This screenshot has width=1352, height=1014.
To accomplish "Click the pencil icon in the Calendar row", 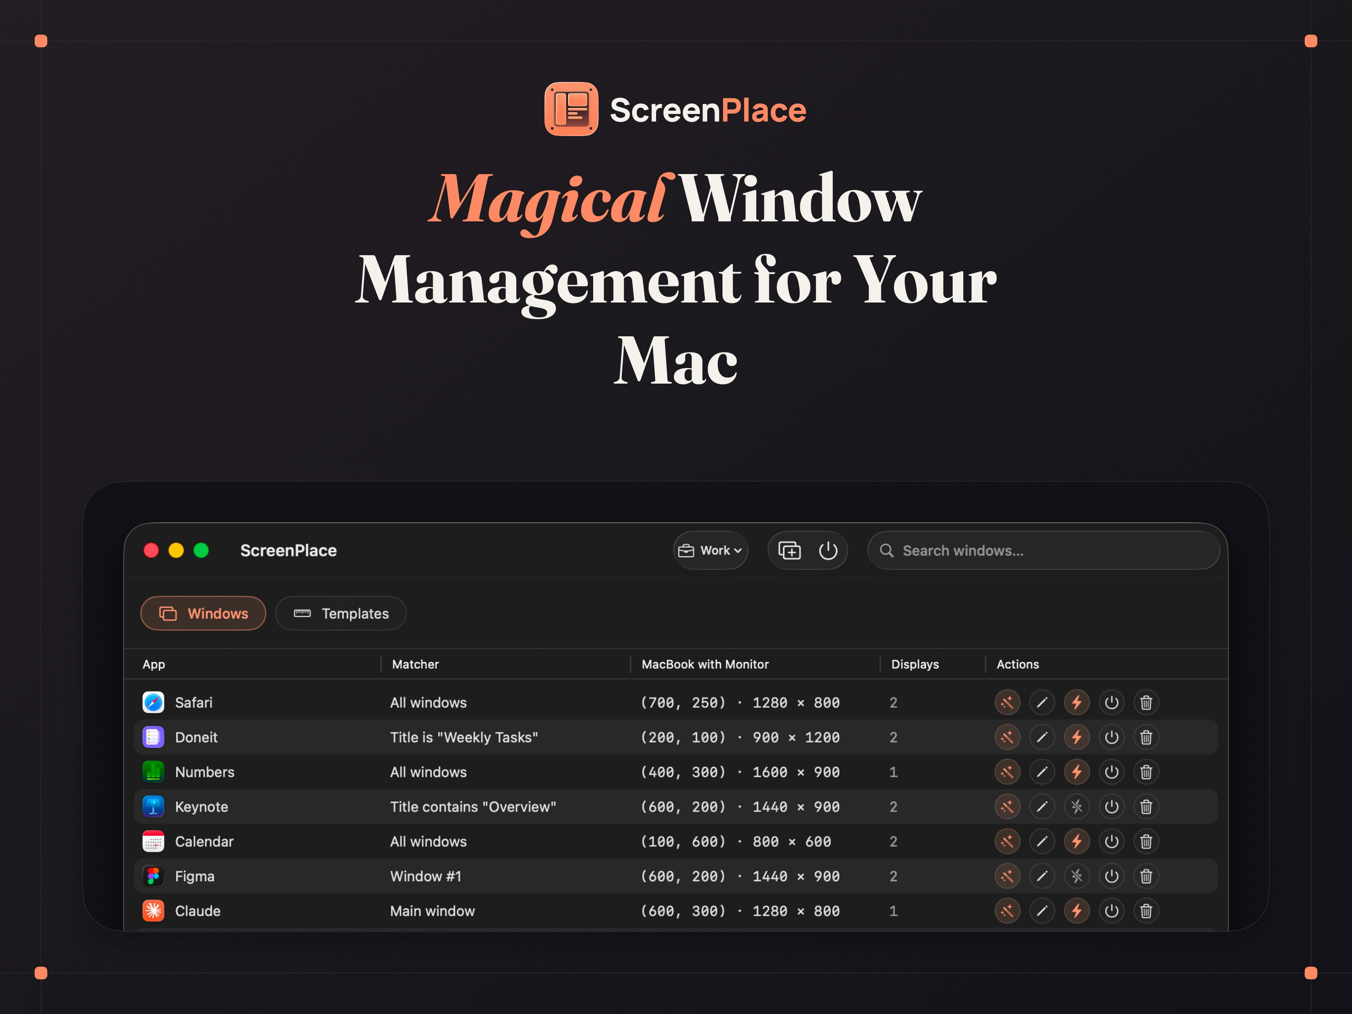I will pos(1042,842).
